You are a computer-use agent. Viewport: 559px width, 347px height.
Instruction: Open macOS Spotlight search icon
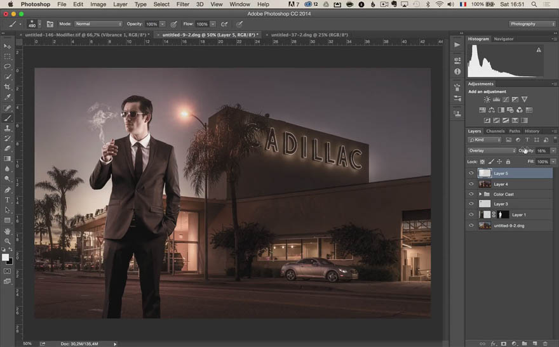[534, 4]
